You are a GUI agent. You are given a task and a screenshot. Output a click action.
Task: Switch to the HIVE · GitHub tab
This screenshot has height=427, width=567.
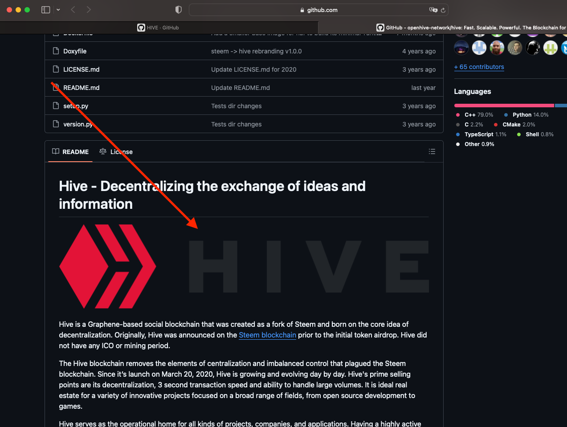pyautogui.click(x=158, y=28)
